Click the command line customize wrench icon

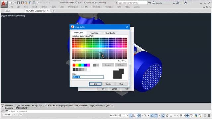(2, 111)
